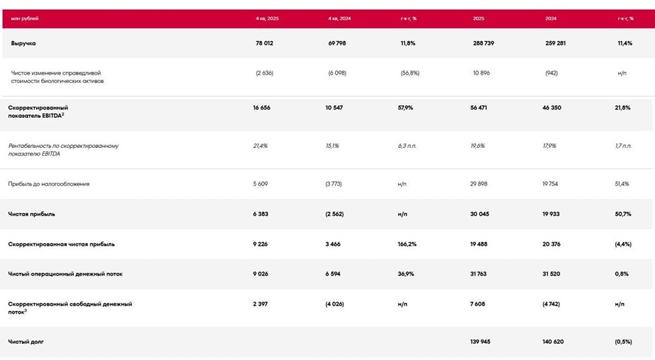655x360 pixels.
Task: Select Прибыль до налогообложения row label
Action: pos(48,184)
